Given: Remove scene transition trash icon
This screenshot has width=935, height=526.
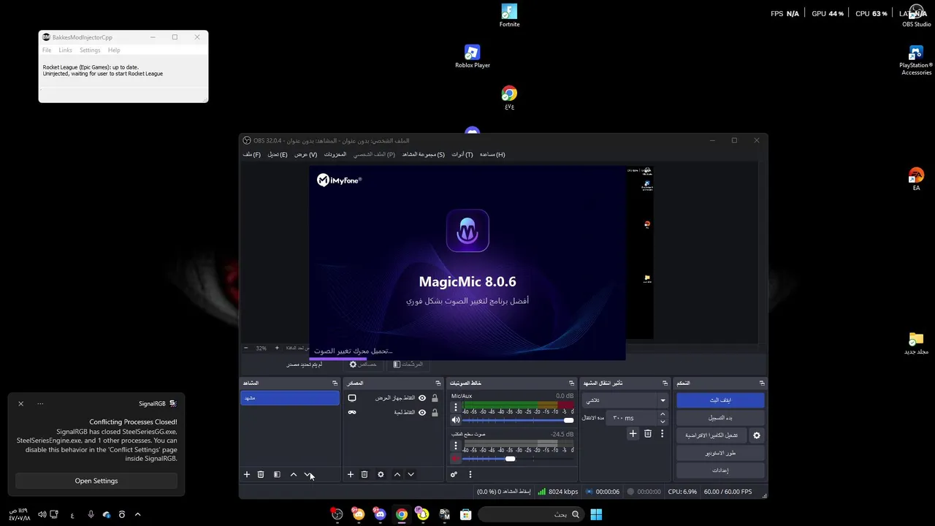Looking at the screenshot, I should pos(648,433).
